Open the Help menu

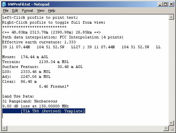click(x=52, y=11)
